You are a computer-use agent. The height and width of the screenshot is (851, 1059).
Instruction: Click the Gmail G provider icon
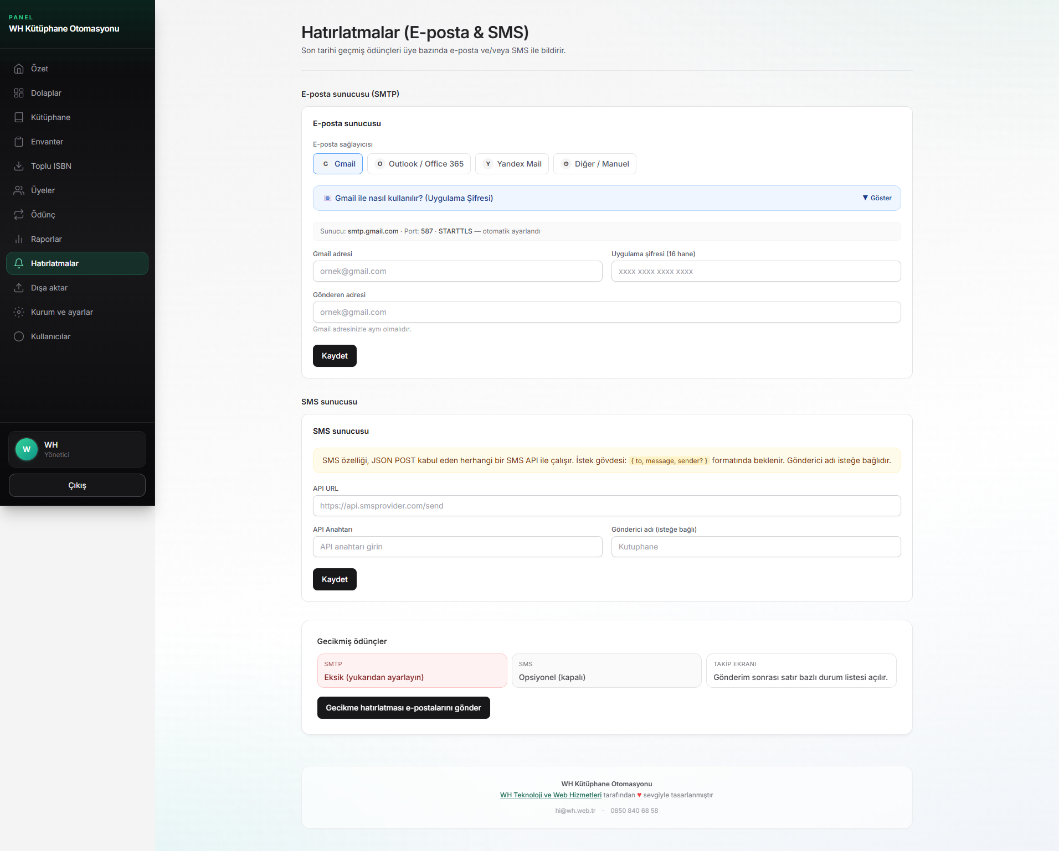pos(326,164)
